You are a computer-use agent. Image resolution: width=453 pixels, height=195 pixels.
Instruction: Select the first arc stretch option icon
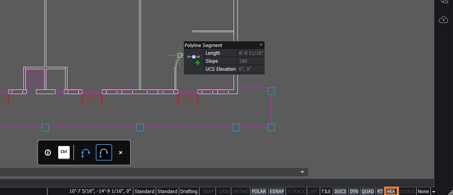(x=85, y=153)
